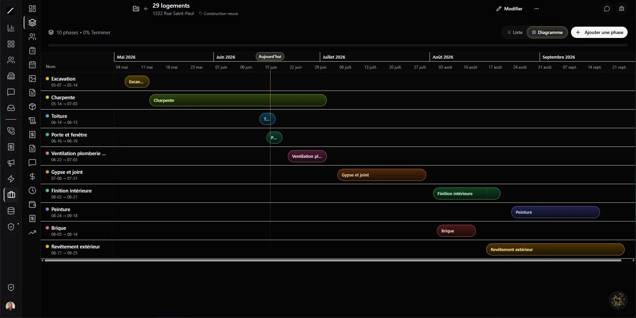Go back using the left arrow by 29 logements
This screenshot has width=636, height=318.
click(x=146, y=9)
